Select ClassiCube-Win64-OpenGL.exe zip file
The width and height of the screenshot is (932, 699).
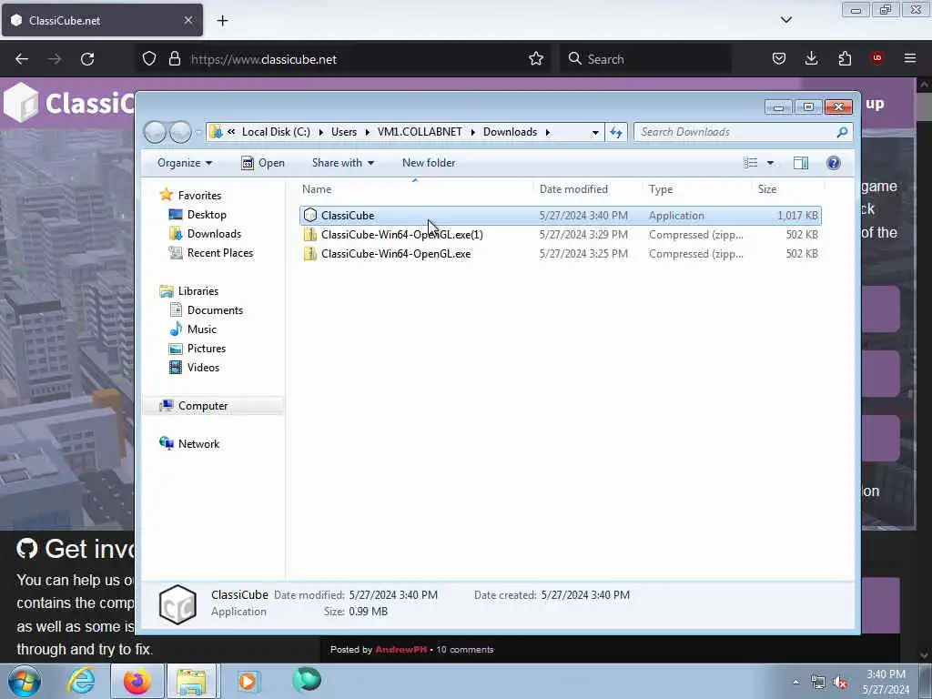560,254
